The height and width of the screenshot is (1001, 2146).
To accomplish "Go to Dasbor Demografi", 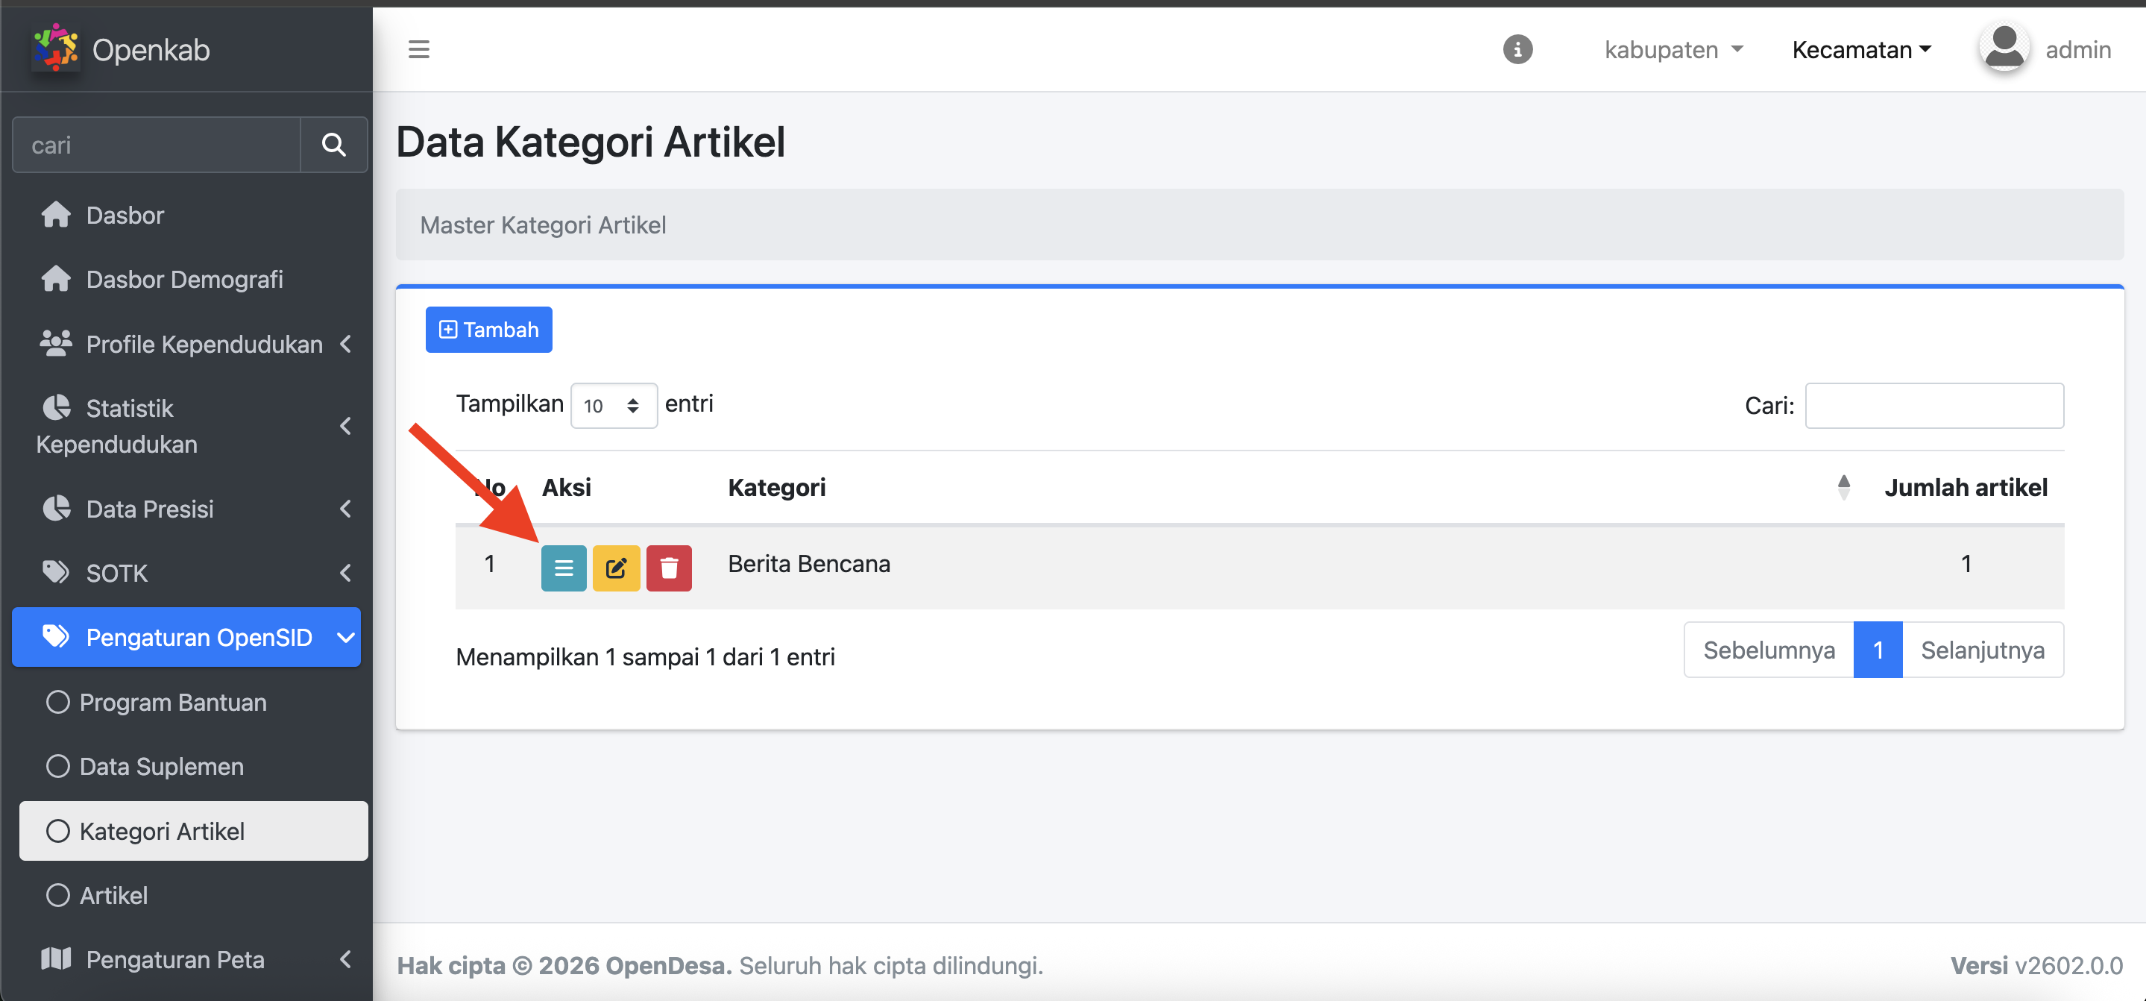I will [184, 279].
